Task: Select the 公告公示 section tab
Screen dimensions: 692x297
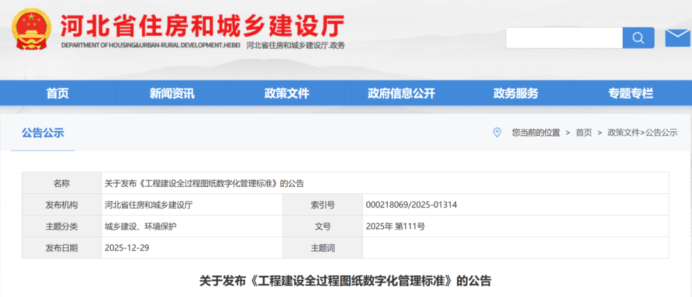Action: pos(43,132)
